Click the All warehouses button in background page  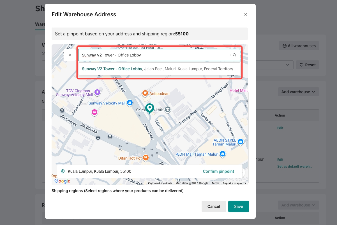[299, 46]
